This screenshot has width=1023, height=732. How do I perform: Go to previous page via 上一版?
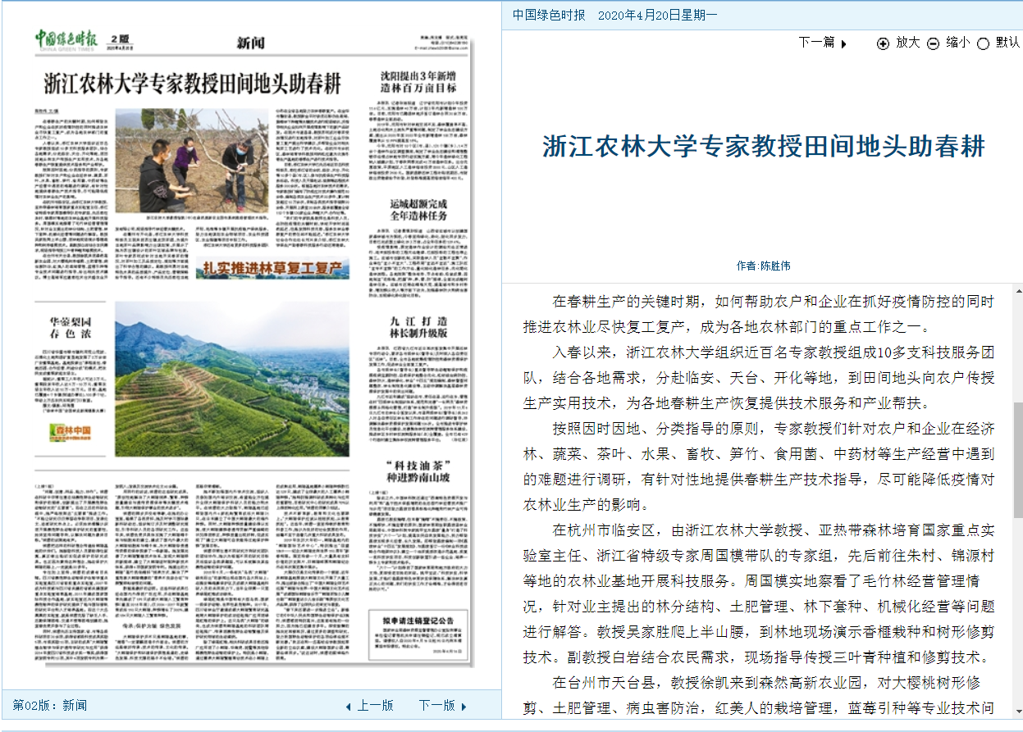tap(375, 706)
